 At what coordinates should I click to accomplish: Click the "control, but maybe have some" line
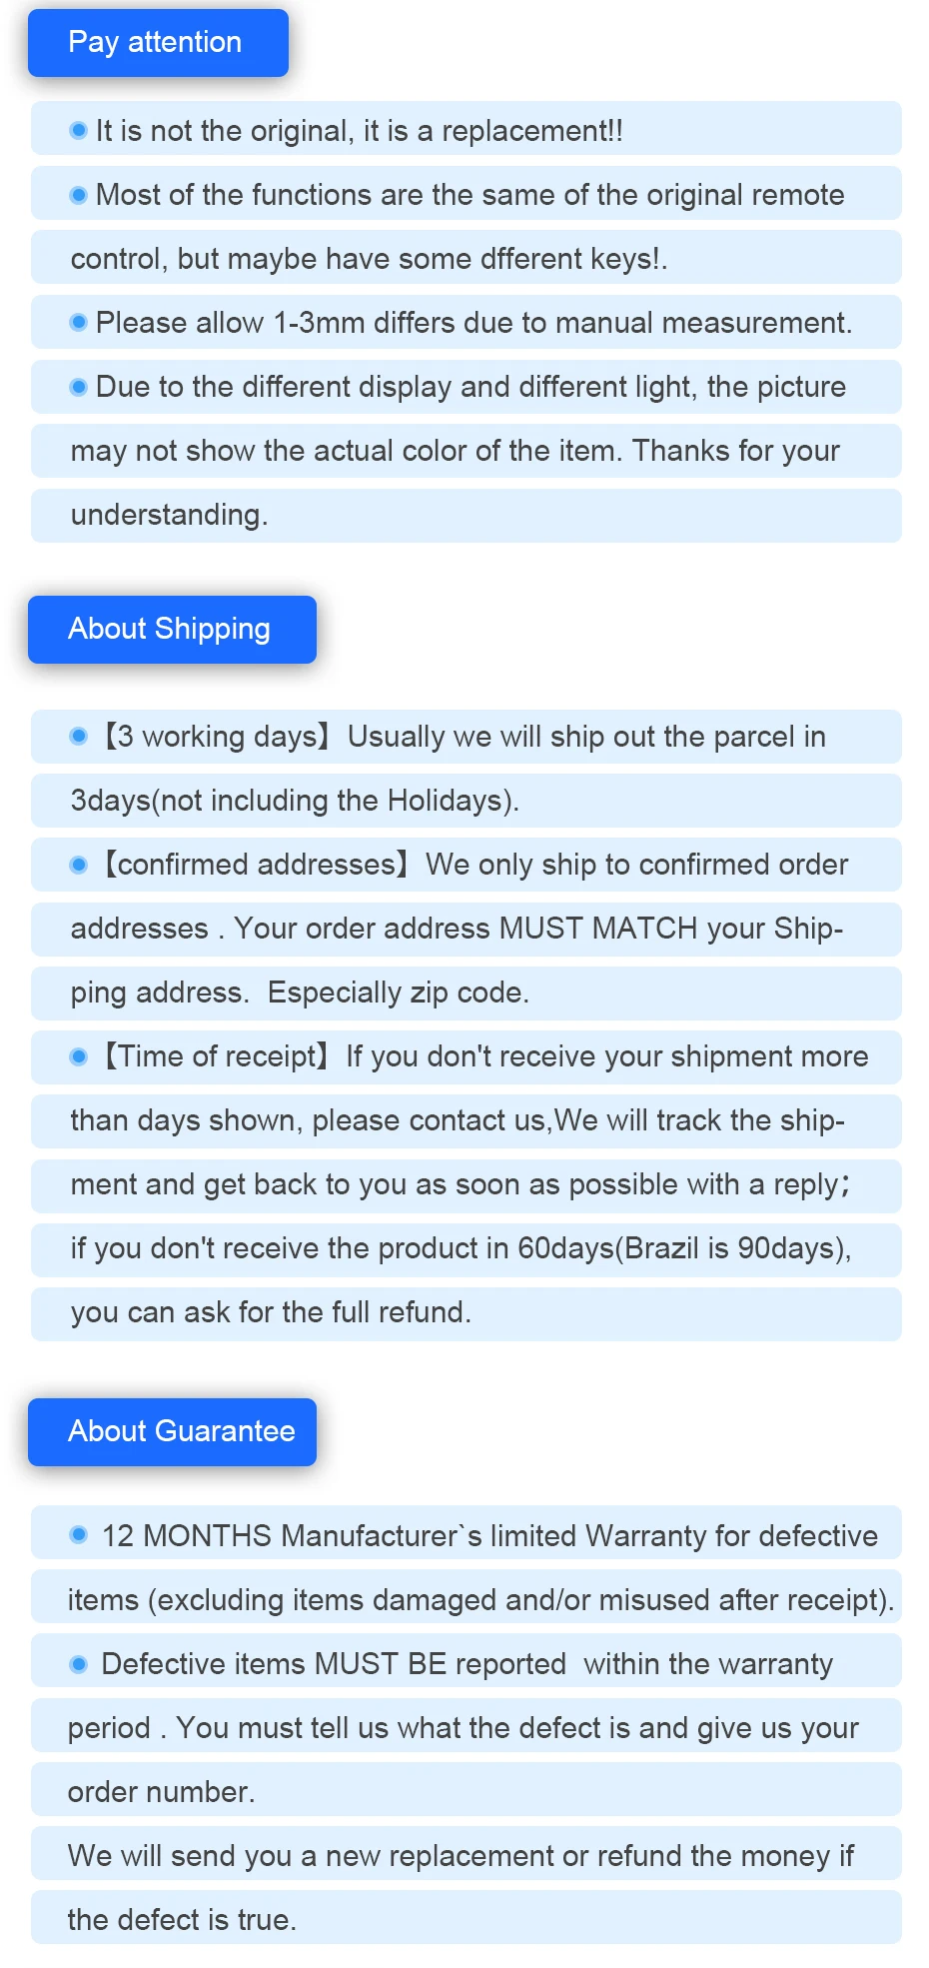click(x=369, y=260)
